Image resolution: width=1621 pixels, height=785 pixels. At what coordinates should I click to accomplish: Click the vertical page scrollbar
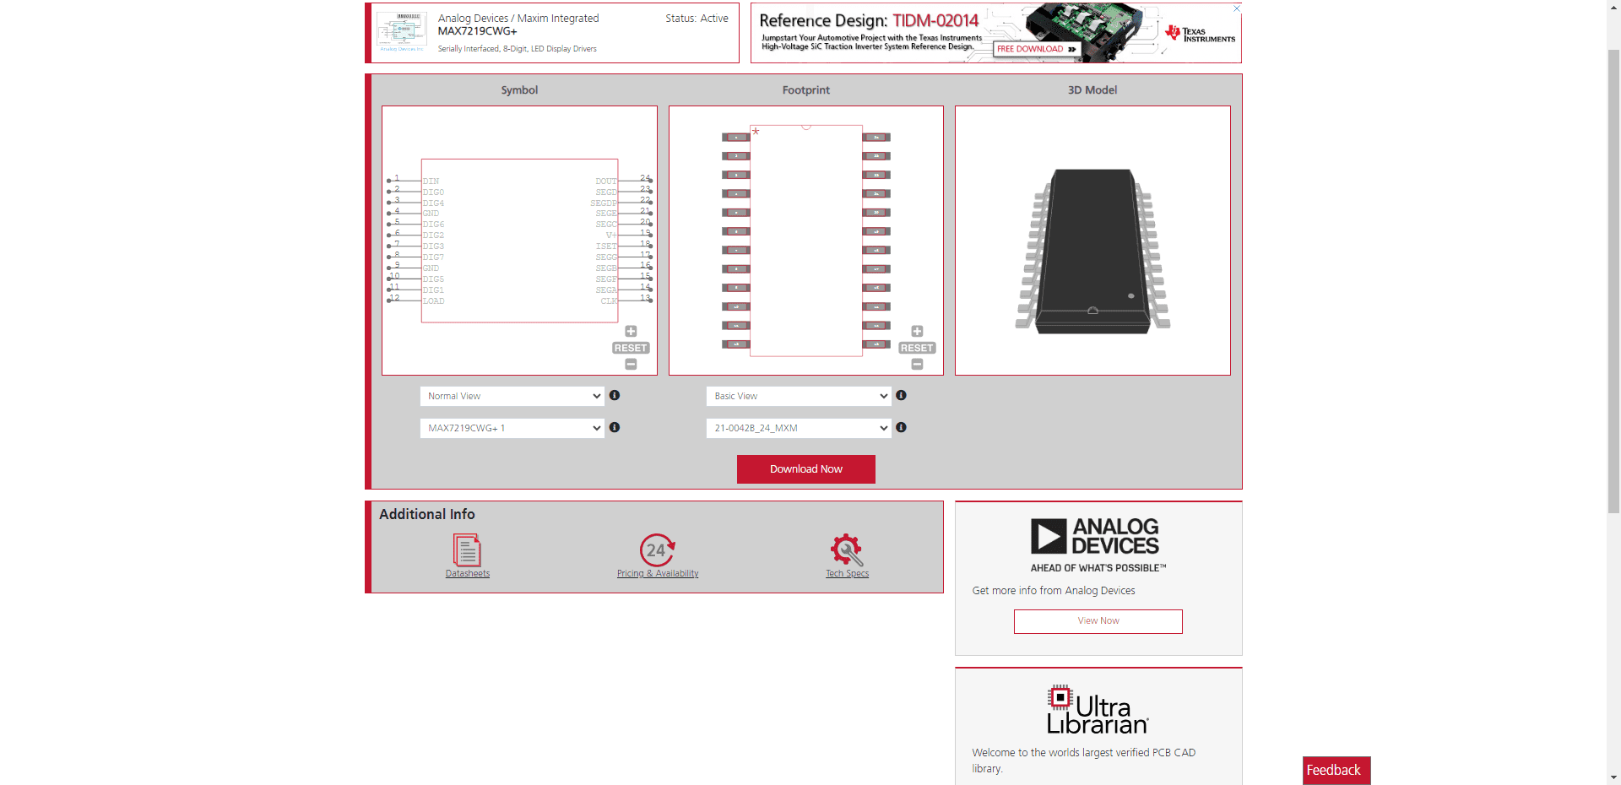pos(1613,281)
